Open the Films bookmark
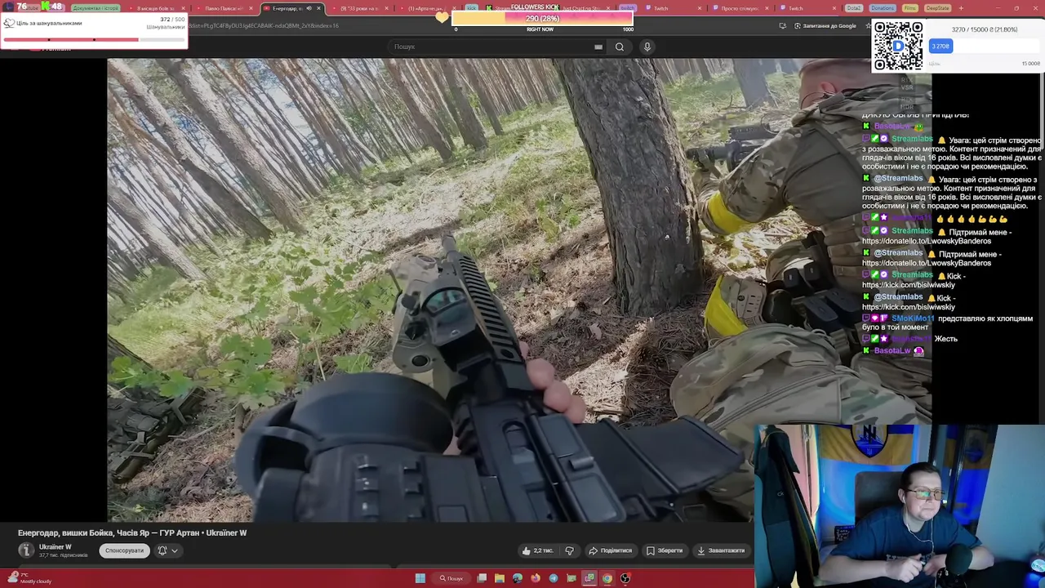1045x588 pixels. (x=910, y=8)
